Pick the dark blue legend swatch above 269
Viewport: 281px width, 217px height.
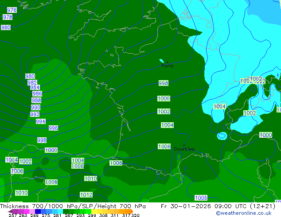[x=38, y=211]
